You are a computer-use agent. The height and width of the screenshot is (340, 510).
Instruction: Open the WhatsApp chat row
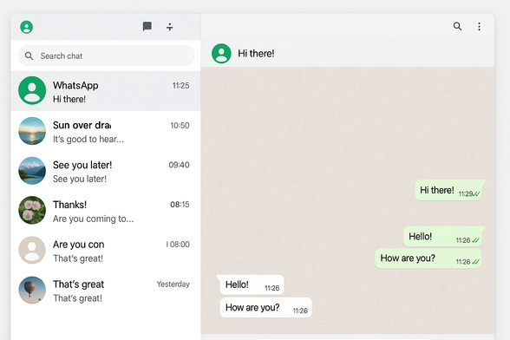[106, 91]
